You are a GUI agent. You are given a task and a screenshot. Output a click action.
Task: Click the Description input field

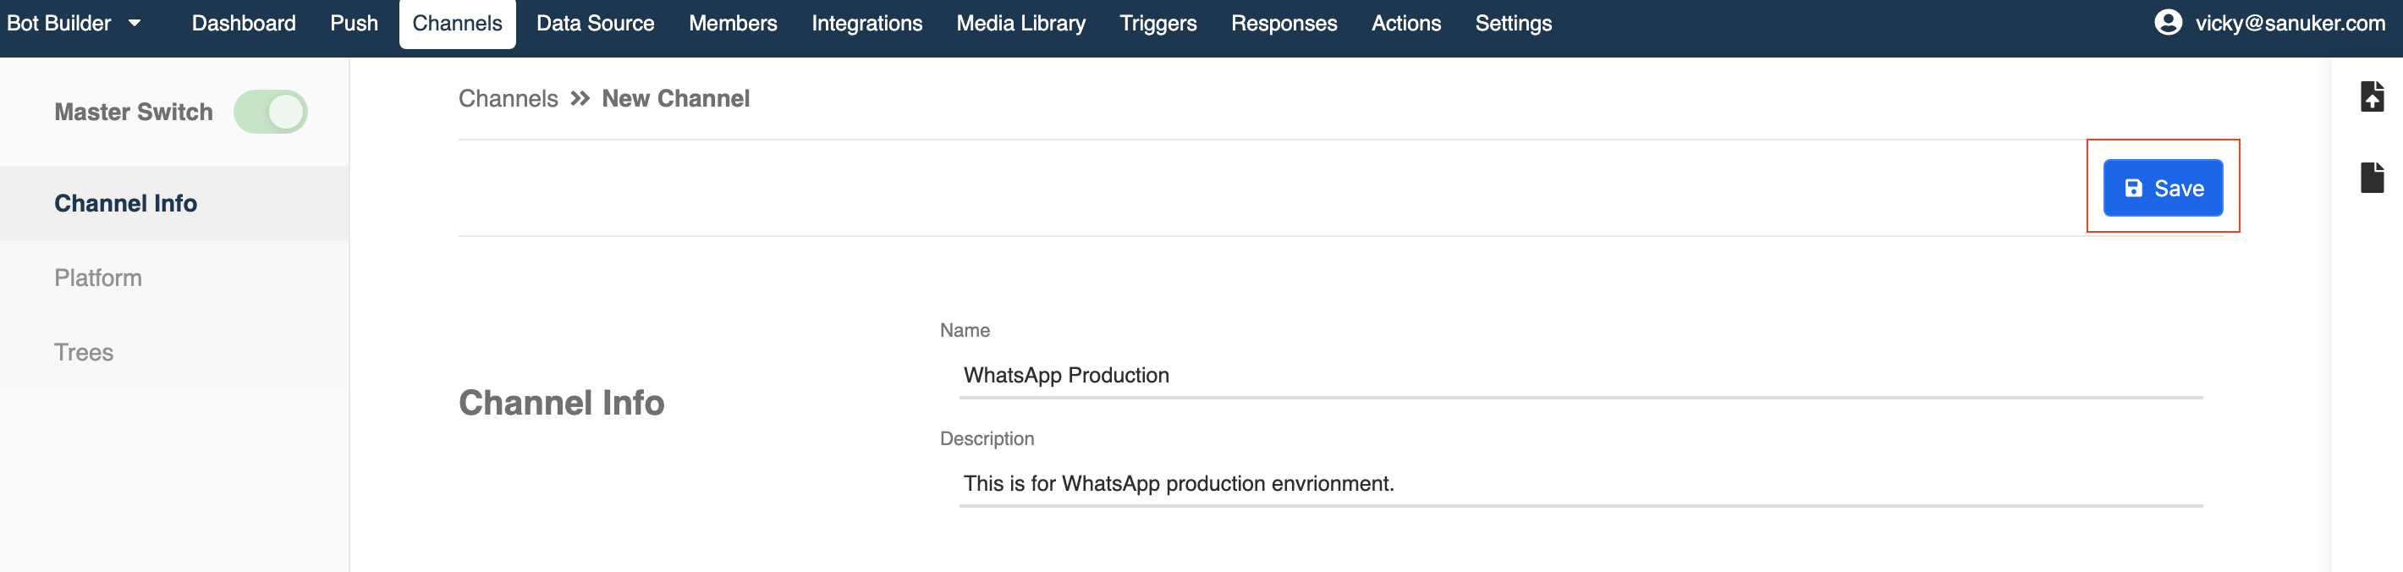coord(1581,483)
